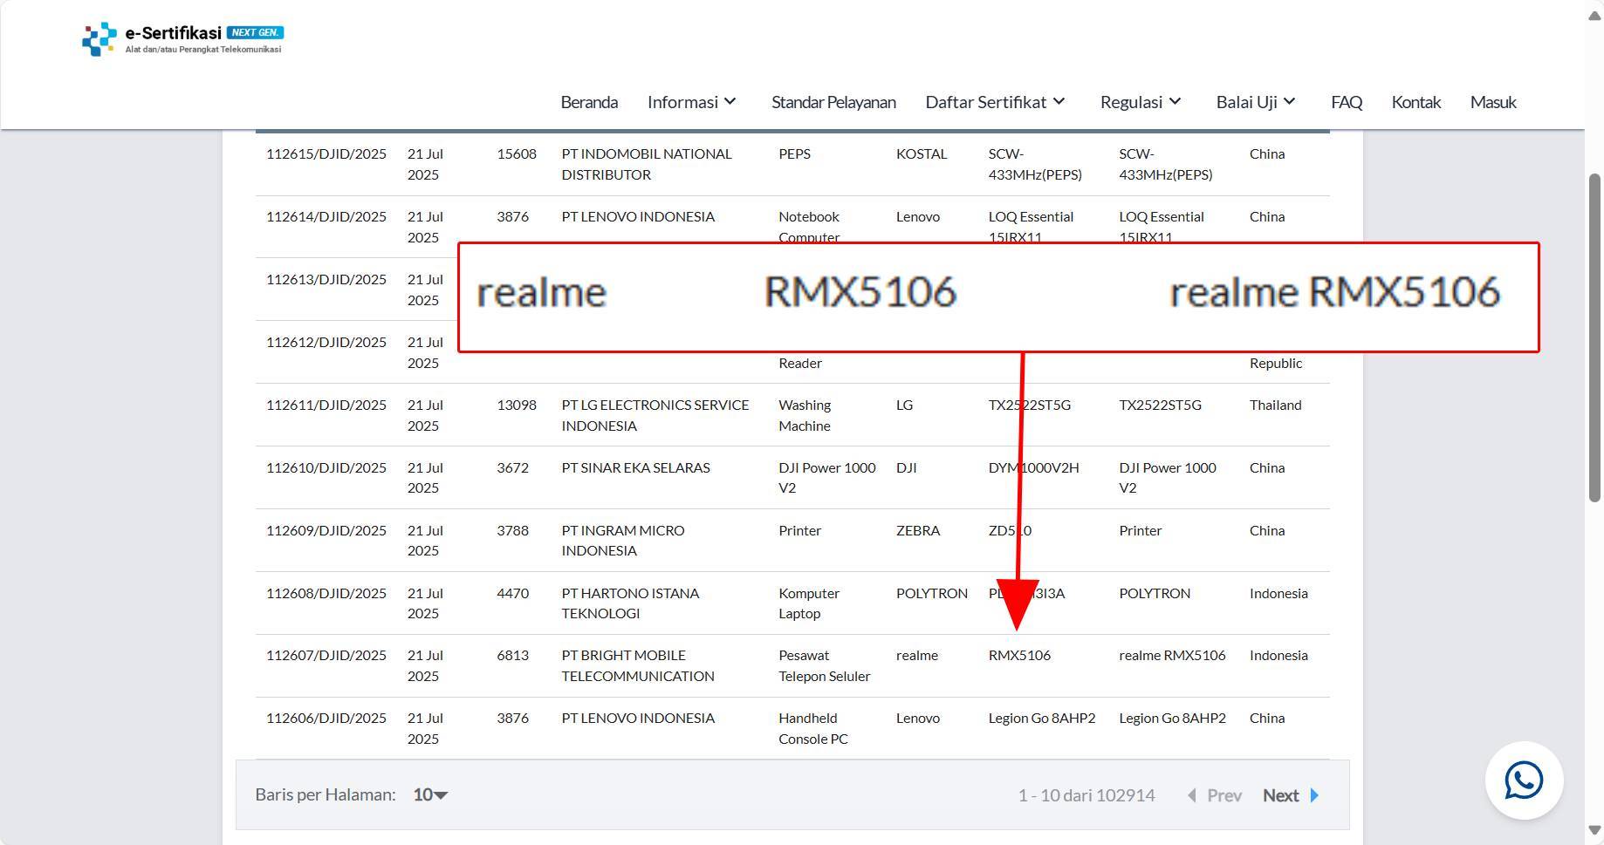Click Masuk to log in
Image resolution: width=1604 pixels, height=845 pixels.
1493,102
